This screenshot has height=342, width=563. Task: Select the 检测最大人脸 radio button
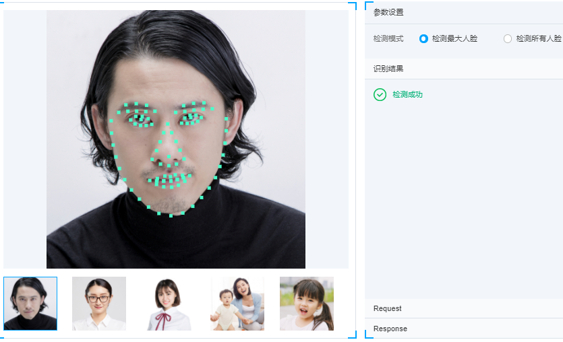(x=423, y=39)
